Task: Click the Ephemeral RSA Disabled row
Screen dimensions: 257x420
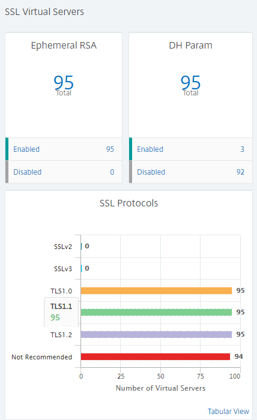Action: point(64,172)
